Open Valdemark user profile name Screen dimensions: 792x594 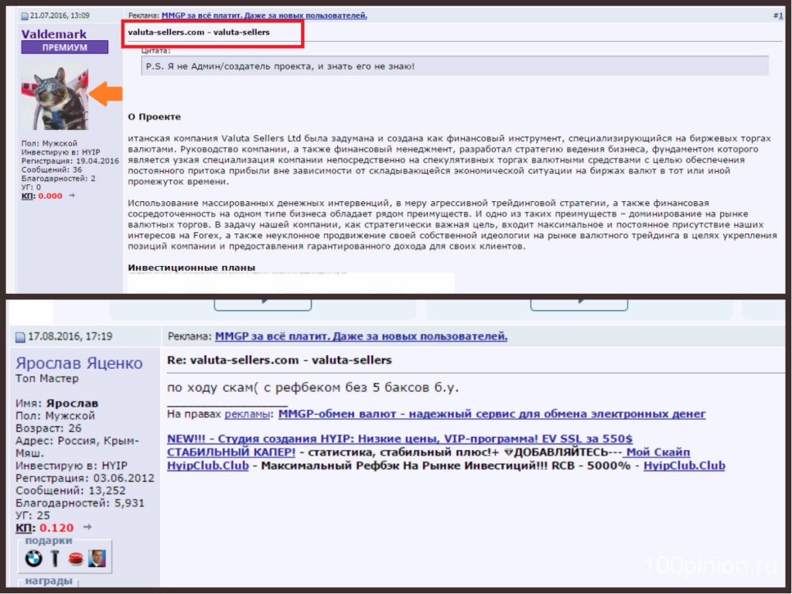(54, 34)
